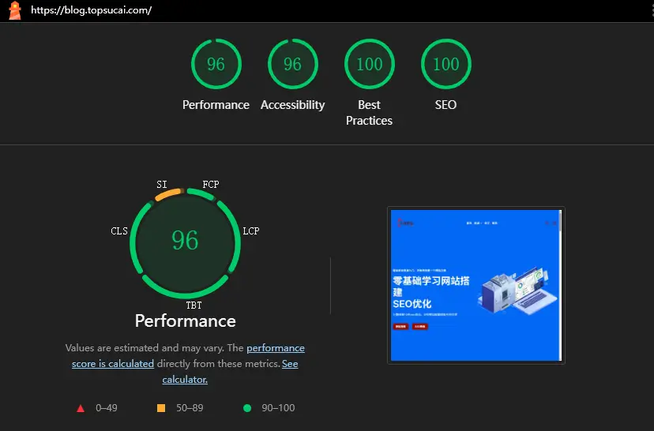Click the 'Performance' heading under large gauge
This screenshot has height=431, width=654.
coord(185,321)
